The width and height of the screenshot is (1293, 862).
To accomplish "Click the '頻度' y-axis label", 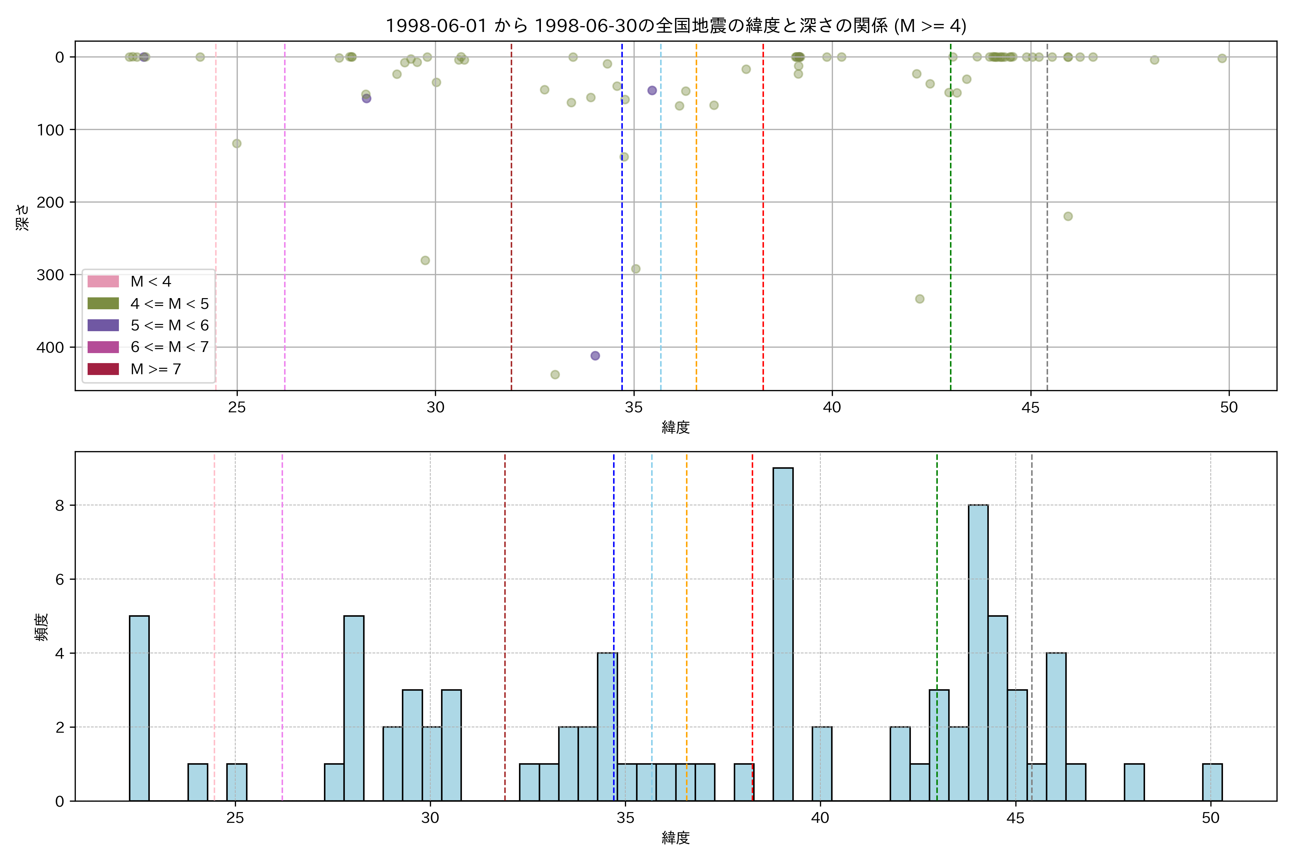I will pos(42,627).
